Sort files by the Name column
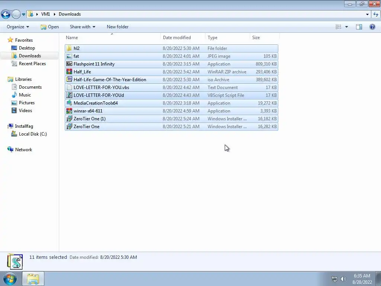Image resolution: width=381 pixels, height=286 pixels. coord(112,38)
